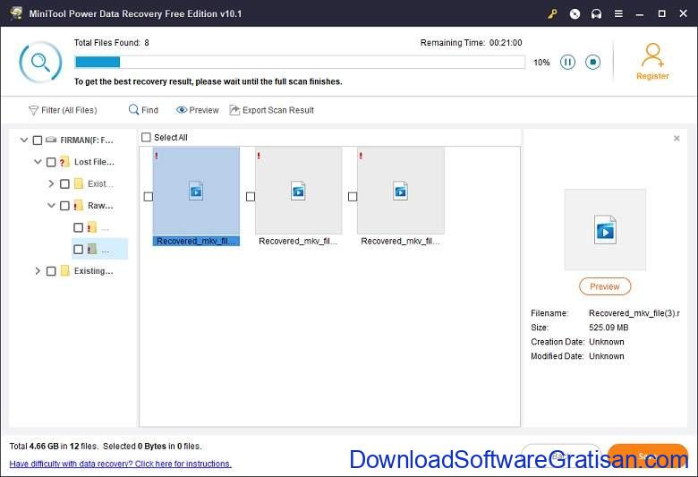The image size is (698, 477).
Task: Stop the scan with the stop button
Action: 592,62
